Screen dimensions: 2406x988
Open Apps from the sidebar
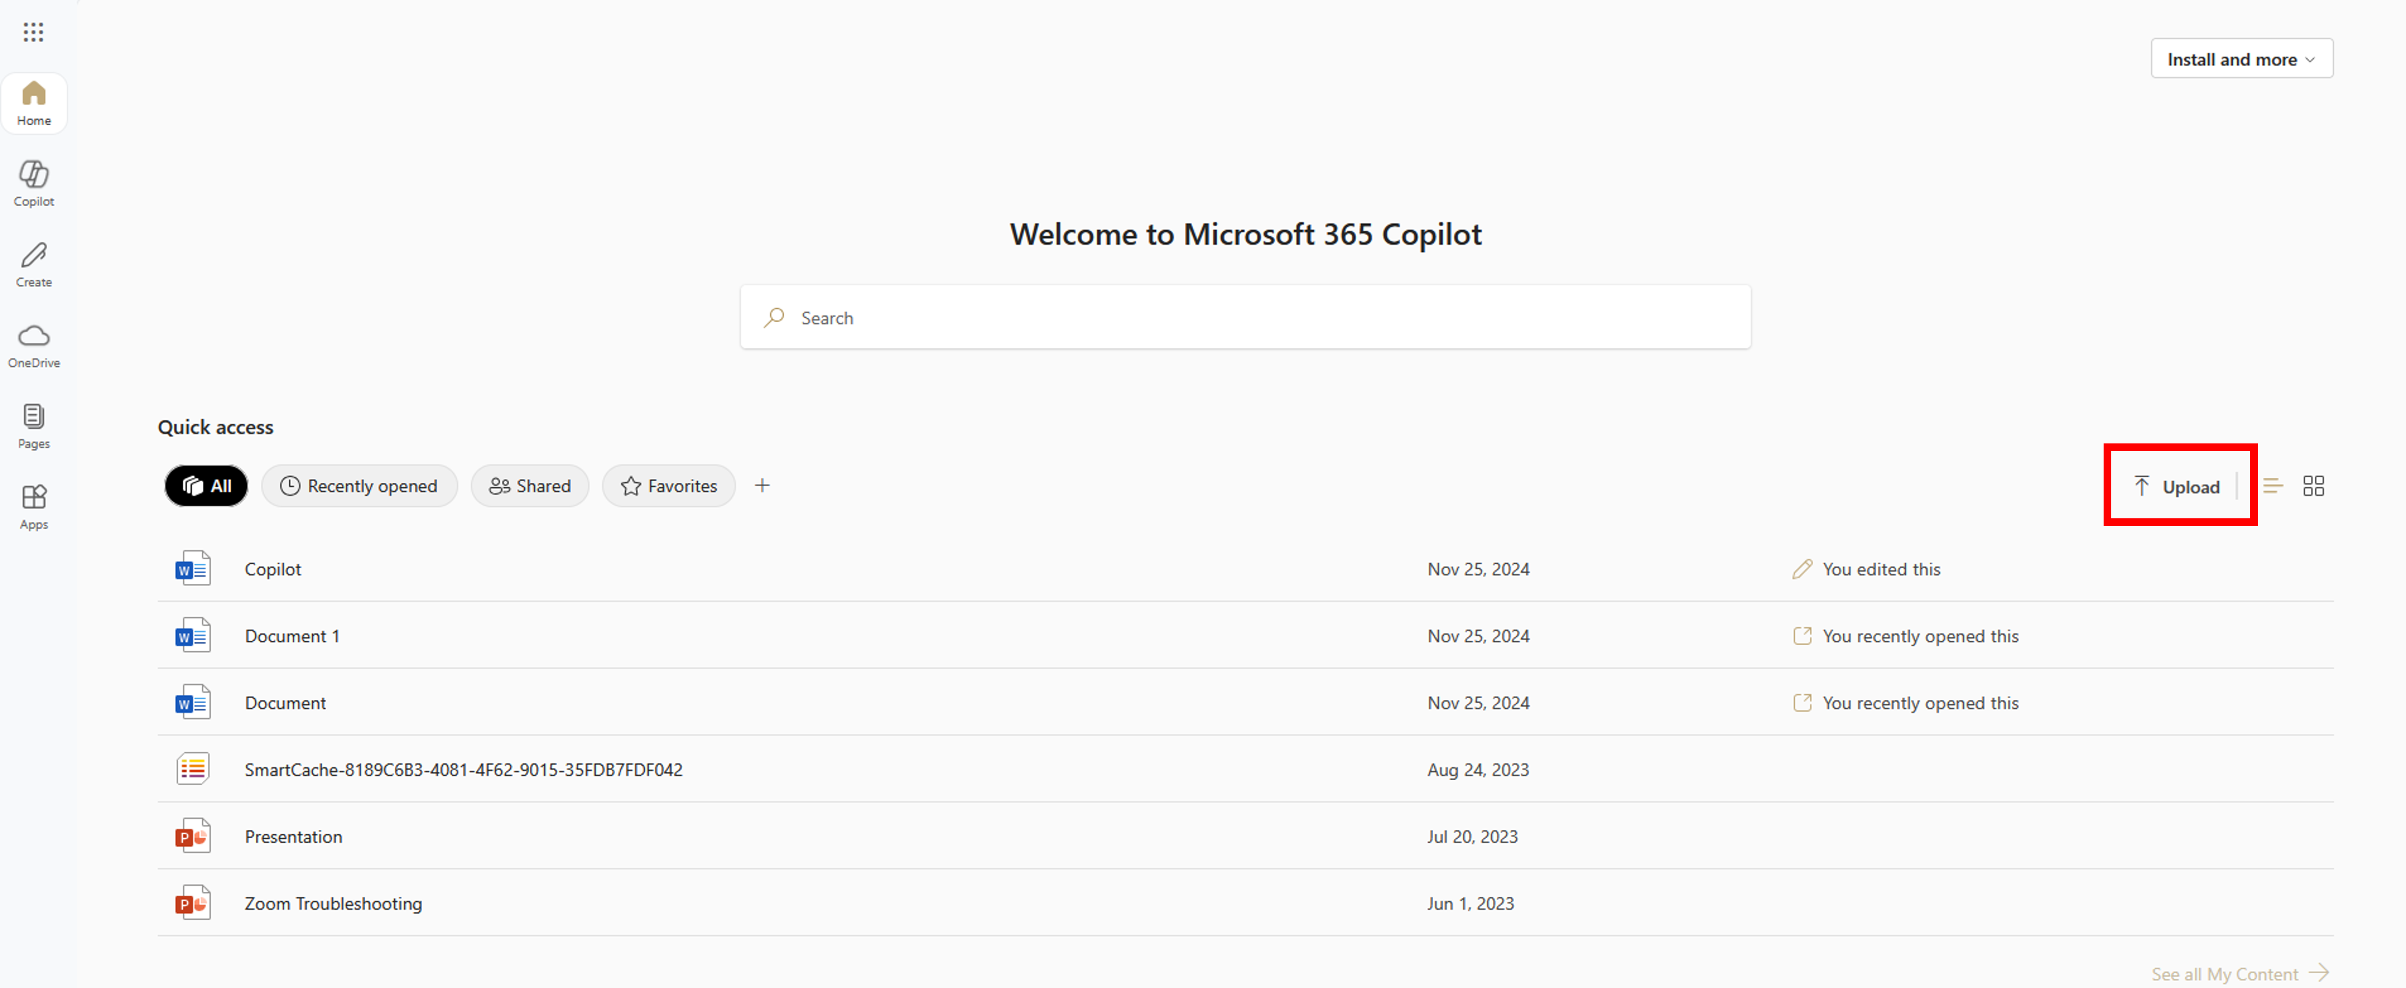coord(33,506)
